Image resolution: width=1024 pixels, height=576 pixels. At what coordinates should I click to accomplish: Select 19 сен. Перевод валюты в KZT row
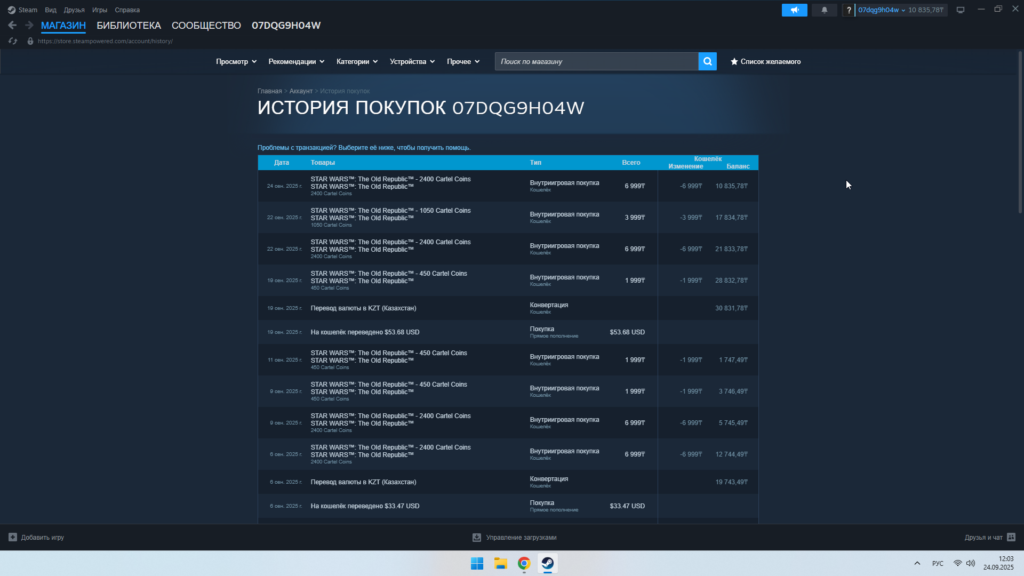508,308
